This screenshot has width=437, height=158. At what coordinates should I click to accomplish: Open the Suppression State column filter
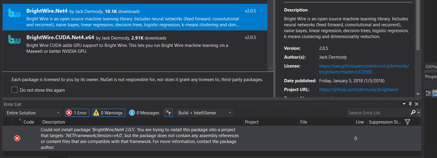click(x=407, y=122)
